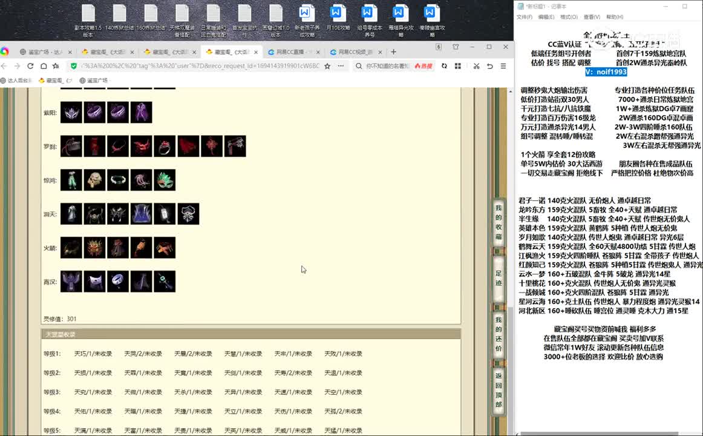Select the white fan-shaped item in 洞天 row
The width and height of the screenshot is (703, 436).
click(x=188, y=214)
